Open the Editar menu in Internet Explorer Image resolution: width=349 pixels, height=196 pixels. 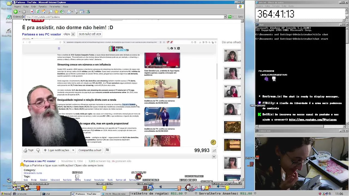(26, 7)
